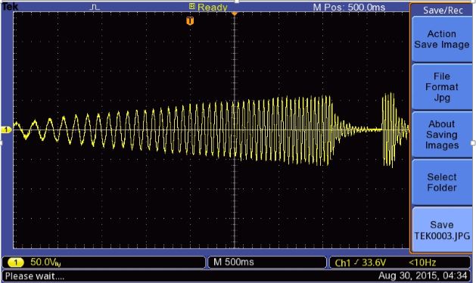
Task: Click the pulse trigger type icon
Action: pyautogui.click(x=95, y=7)
